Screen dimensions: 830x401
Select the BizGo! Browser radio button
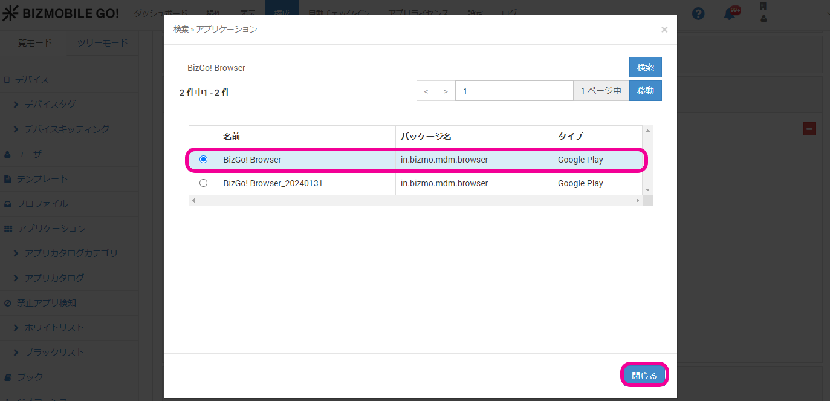pyautogui.click(x=203, y=160)
